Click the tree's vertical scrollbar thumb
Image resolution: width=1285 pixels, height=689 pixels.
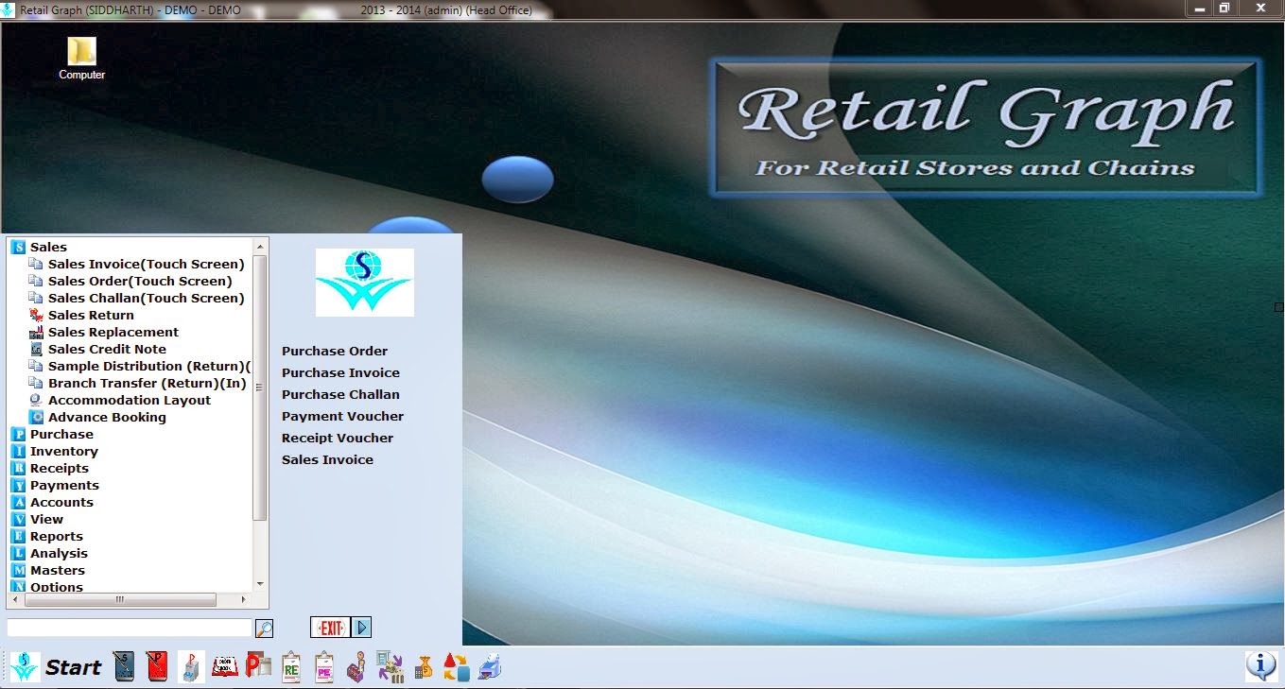pos(260,388)
